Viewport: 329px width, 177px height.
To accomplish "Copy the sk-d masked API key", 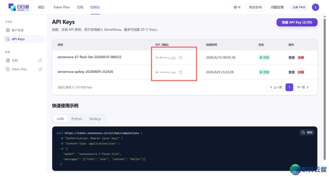I will (181, 57).
